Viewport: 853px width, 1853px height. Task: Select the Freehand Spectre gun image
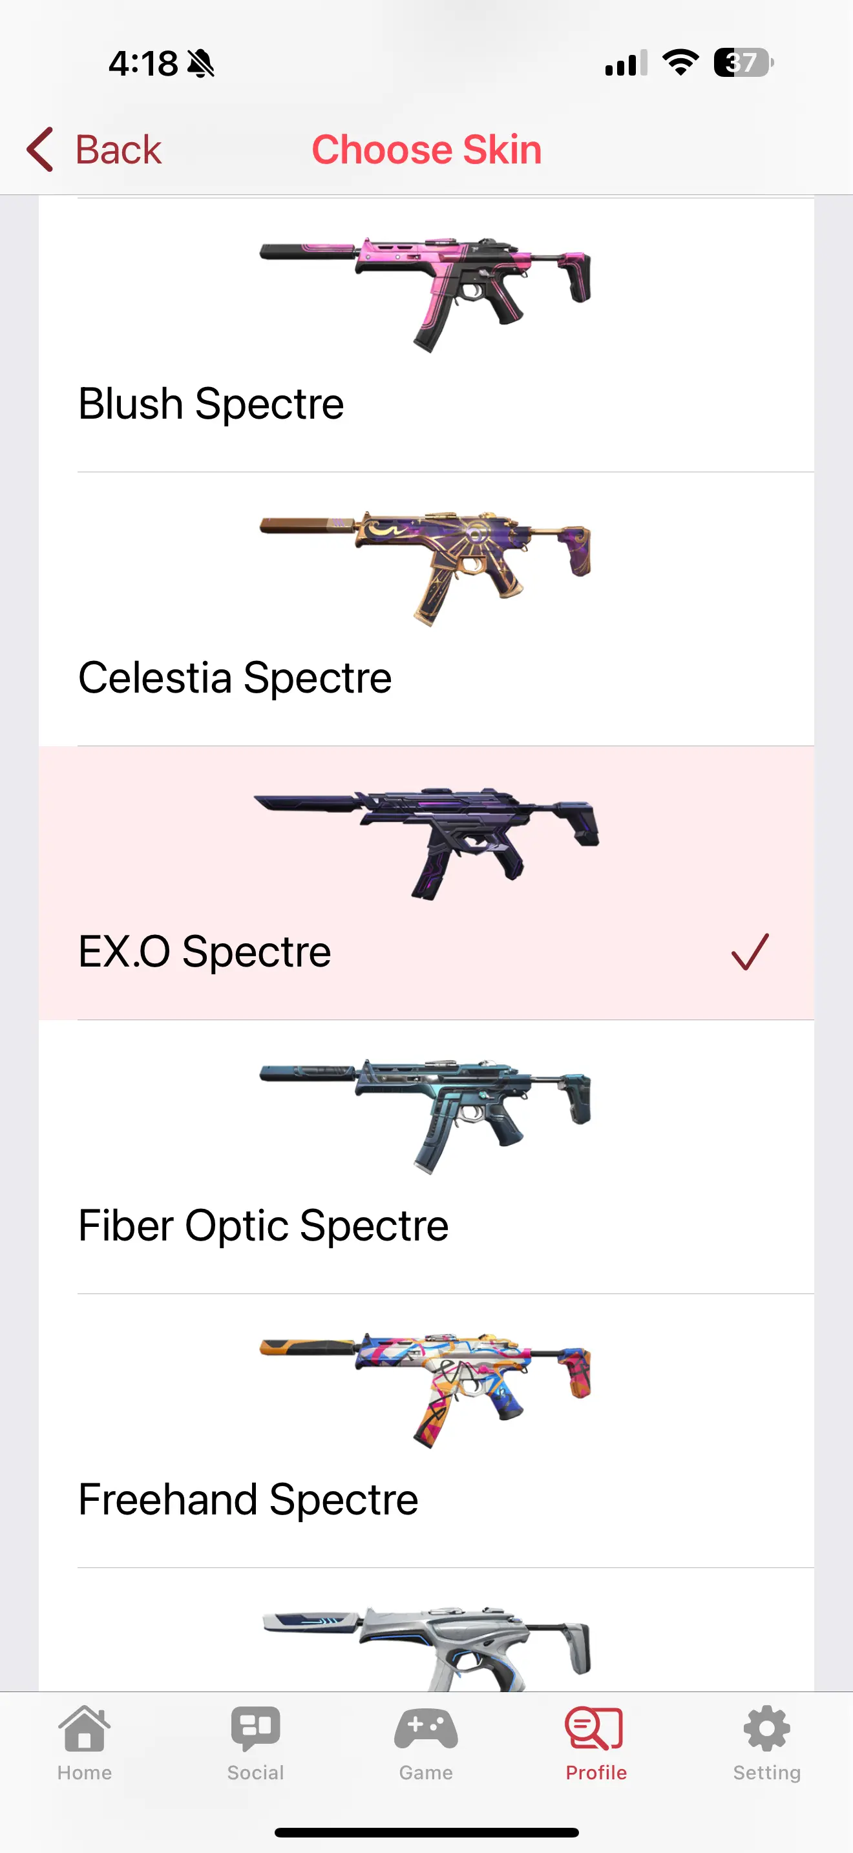(426, 1388)
